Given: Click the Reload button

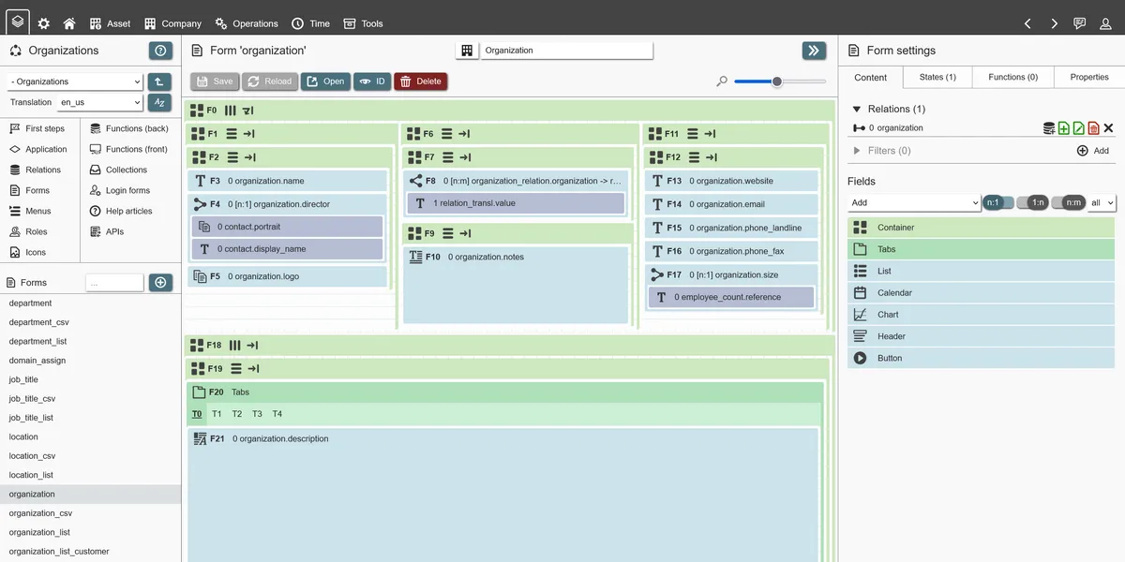Looking at the screenshot, I should pyautogui.click(x=270, y=81).
